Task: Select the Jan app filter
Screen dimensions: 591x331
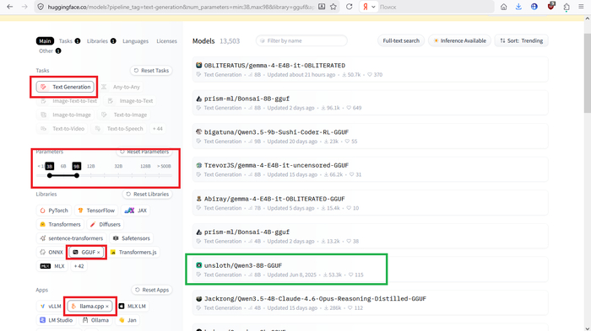Action: (x=127, y=320)
